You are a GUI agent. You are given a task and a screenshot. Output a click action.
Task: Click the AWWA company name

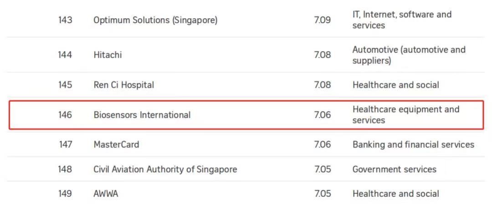pyautogui.click(x=106, y=194)
